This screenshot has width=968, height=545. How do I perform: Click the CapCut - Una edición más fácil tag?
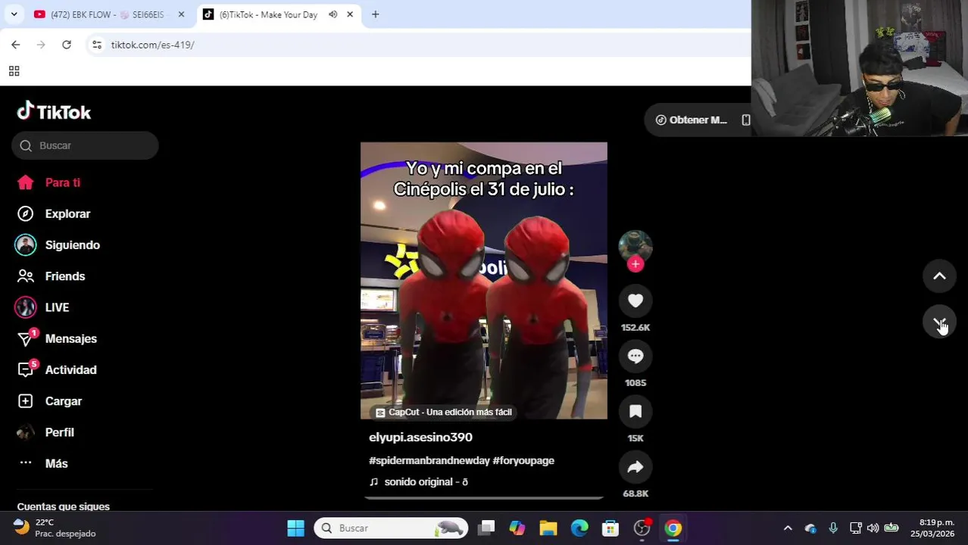coord(445,413)
